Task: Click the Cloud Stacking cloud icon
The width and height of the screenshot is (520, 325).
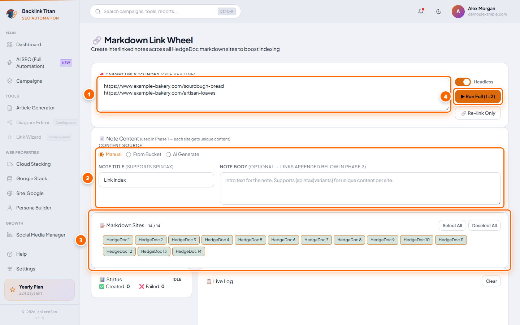Action: coord(10,164)
